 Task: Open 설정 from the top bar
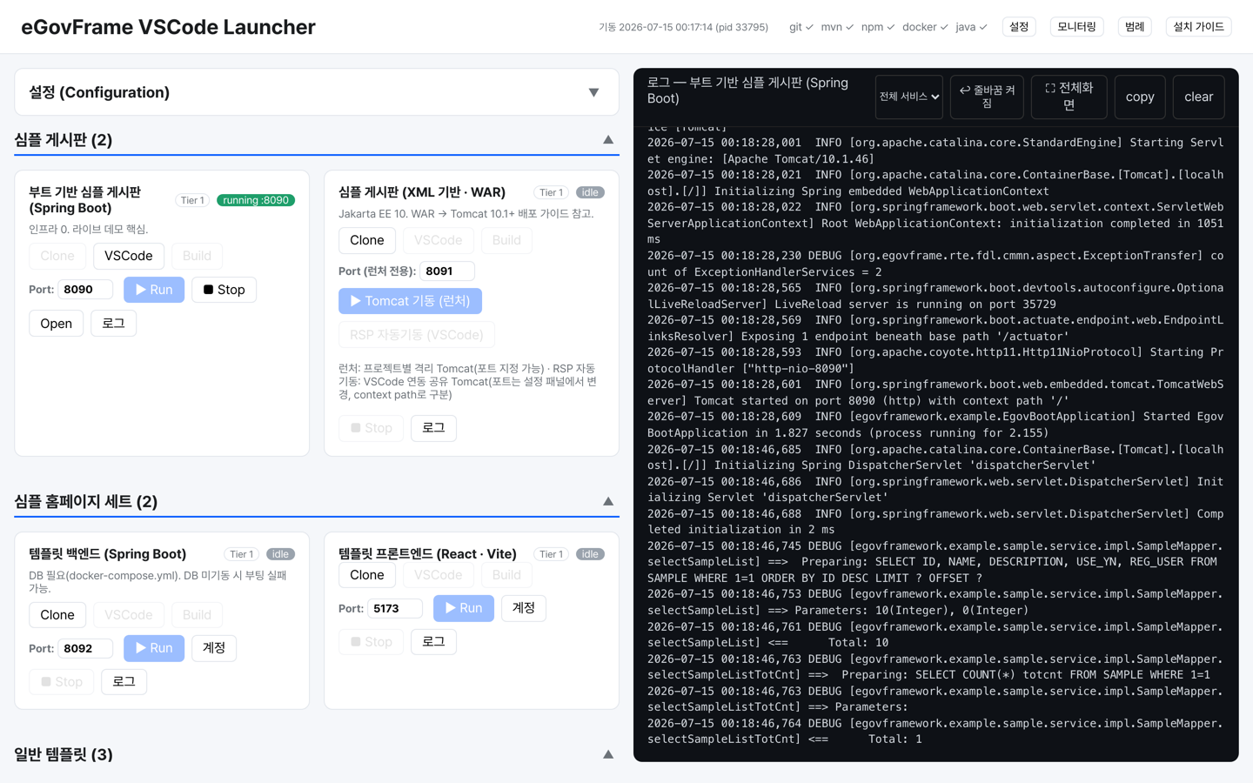point(1019,27)
